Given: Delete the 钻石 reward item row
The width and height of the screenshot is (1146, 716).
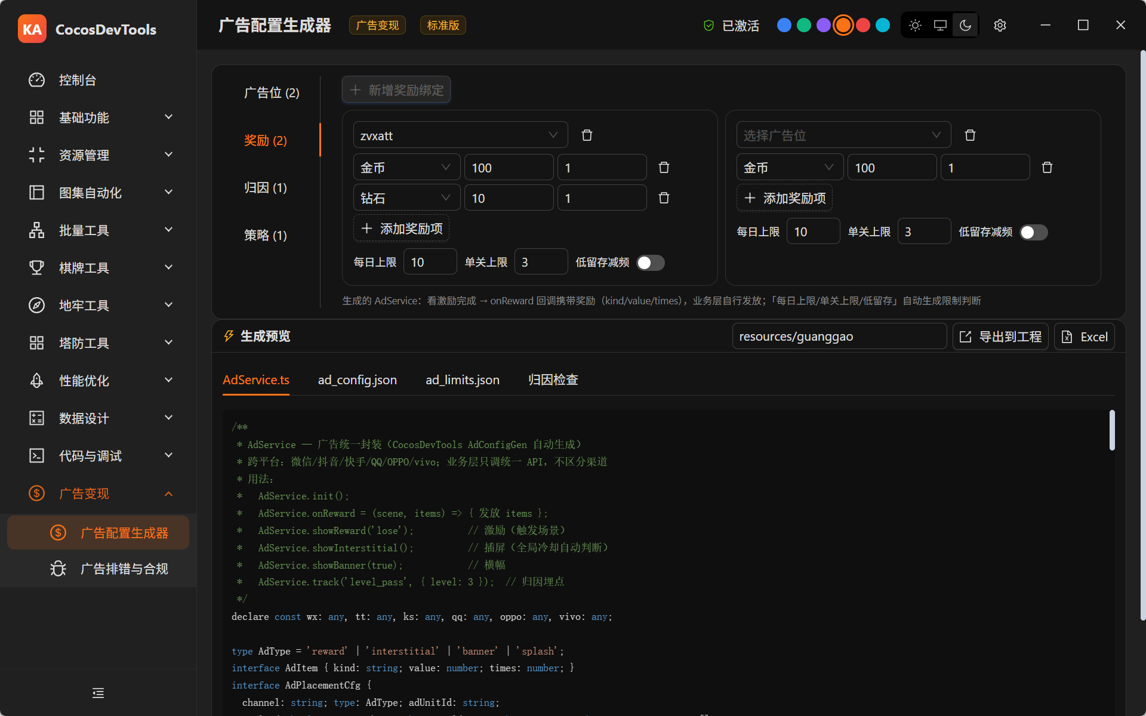Looking at the screenshot, I should click(664, 198).
